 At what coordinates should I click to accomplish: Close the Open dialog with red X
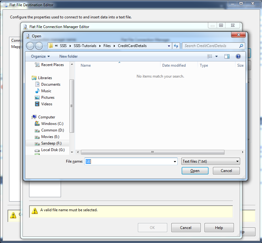(x=239, y=35)
